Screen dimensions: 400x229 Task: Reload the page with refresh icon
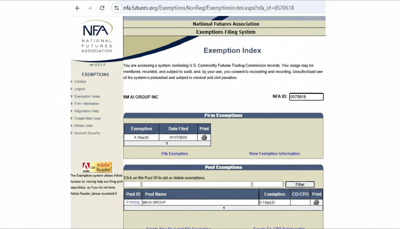pos(102,8)
